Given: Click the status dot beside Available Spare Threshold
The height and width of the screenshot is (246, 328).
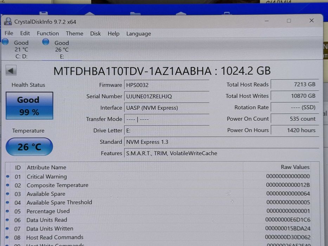Looking at the screenshot, I should tap(7, 202).
